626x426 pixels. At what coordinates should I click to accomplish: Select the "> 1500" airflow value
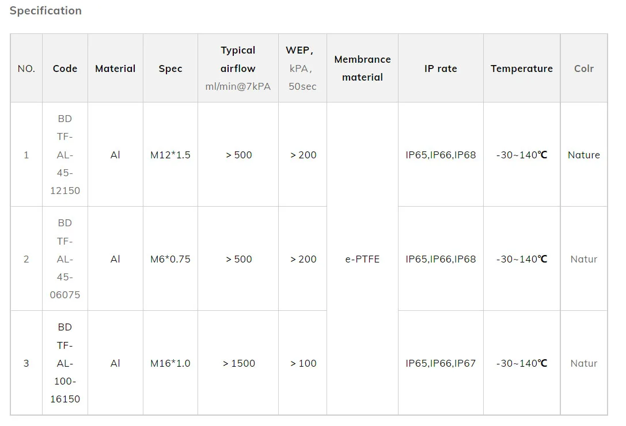(x=238, y=363)
